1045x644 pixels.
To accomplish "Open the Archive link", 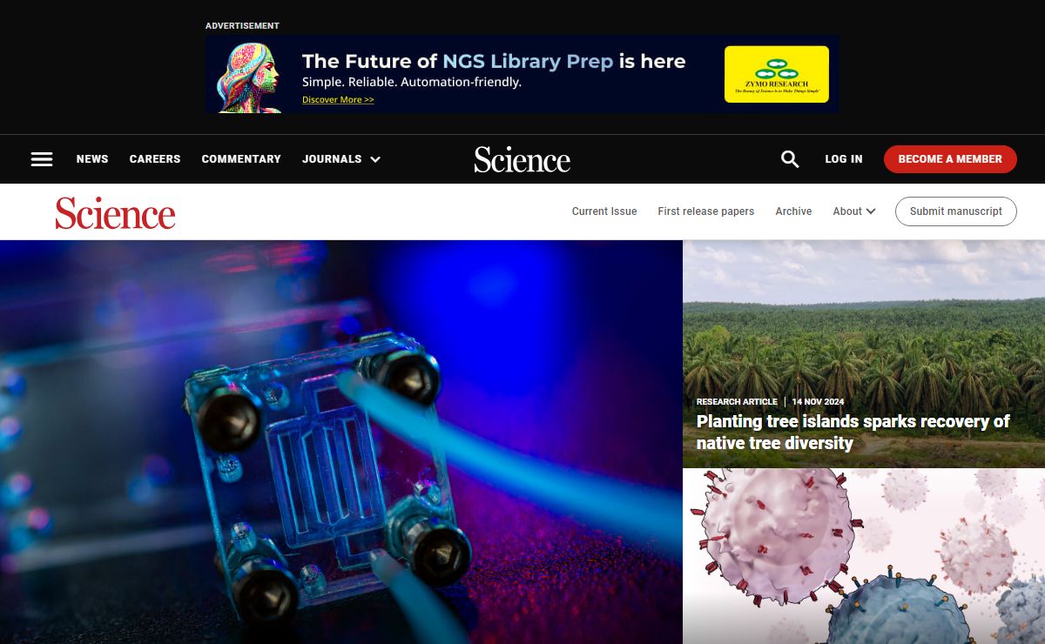I will click(x=793, y=211).
